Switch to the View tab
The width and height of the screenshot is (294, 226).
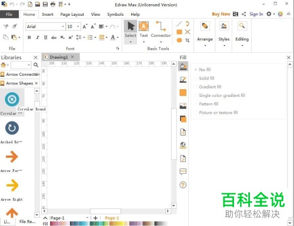pos(95,14)
